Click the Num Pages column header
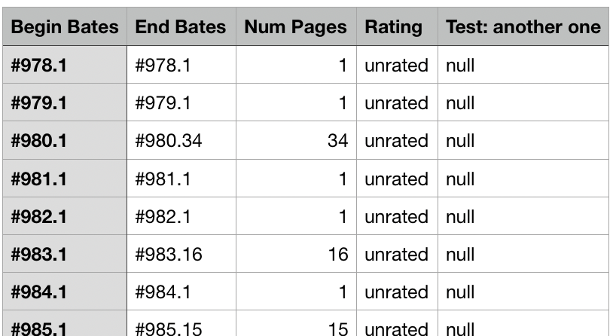This screenshot has width=613, height=336. click(x=297, y=26)
